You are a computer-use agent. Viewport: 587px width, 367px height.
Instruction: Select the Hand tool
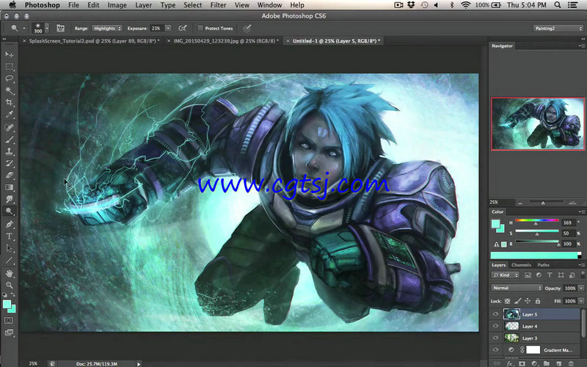(9, 273)
